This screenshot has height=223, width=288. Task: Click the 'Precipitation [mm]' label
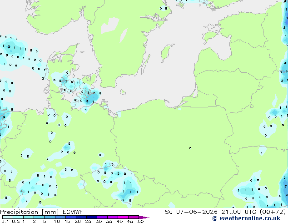click(x=30, y=212)
